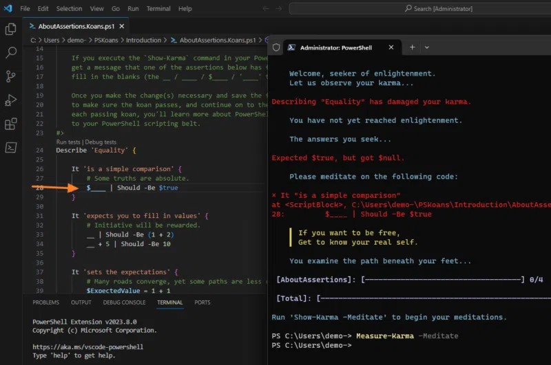Click 'Run tests' code lens link

(68, 142)
